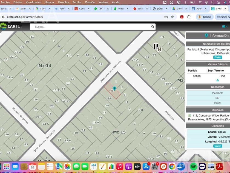Click the Adobe Acrobat extension icon
This screenshot has height=173, width=230.
[x=182, y=17]
